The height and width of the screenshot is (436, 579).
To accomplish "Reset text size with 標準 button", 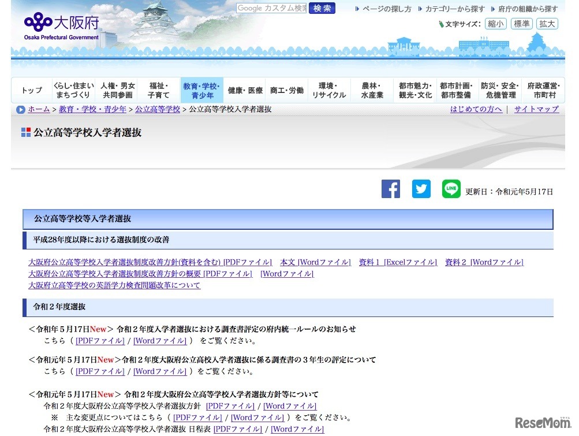I will [x=521, y=24].
